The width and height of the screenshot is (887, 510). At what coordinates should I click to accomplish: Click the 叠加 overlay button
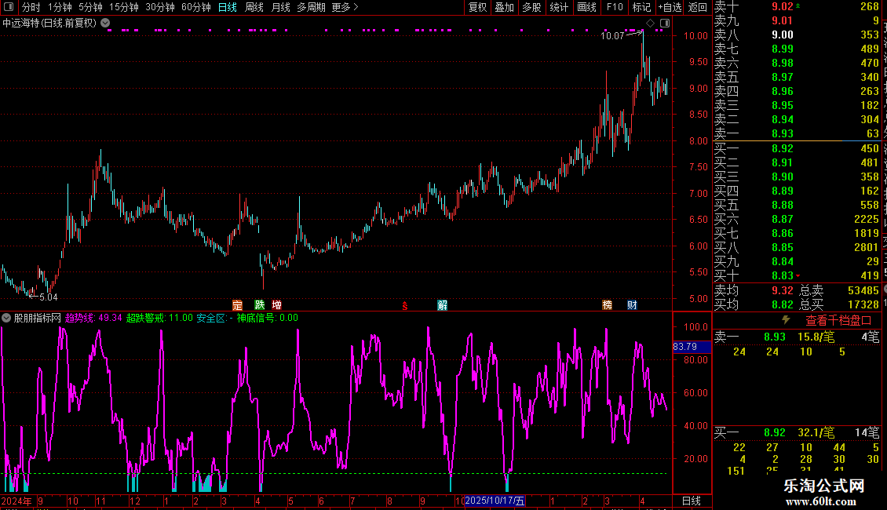(x=504, y=7)
